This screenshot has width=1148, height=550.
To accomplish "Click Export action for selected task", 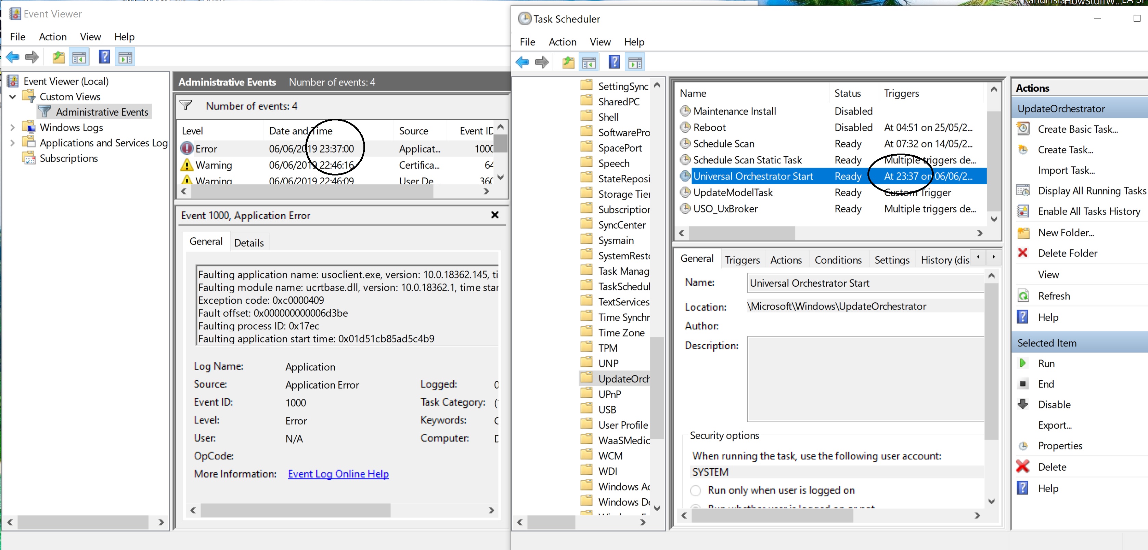I will click(x=1054, y=425).
